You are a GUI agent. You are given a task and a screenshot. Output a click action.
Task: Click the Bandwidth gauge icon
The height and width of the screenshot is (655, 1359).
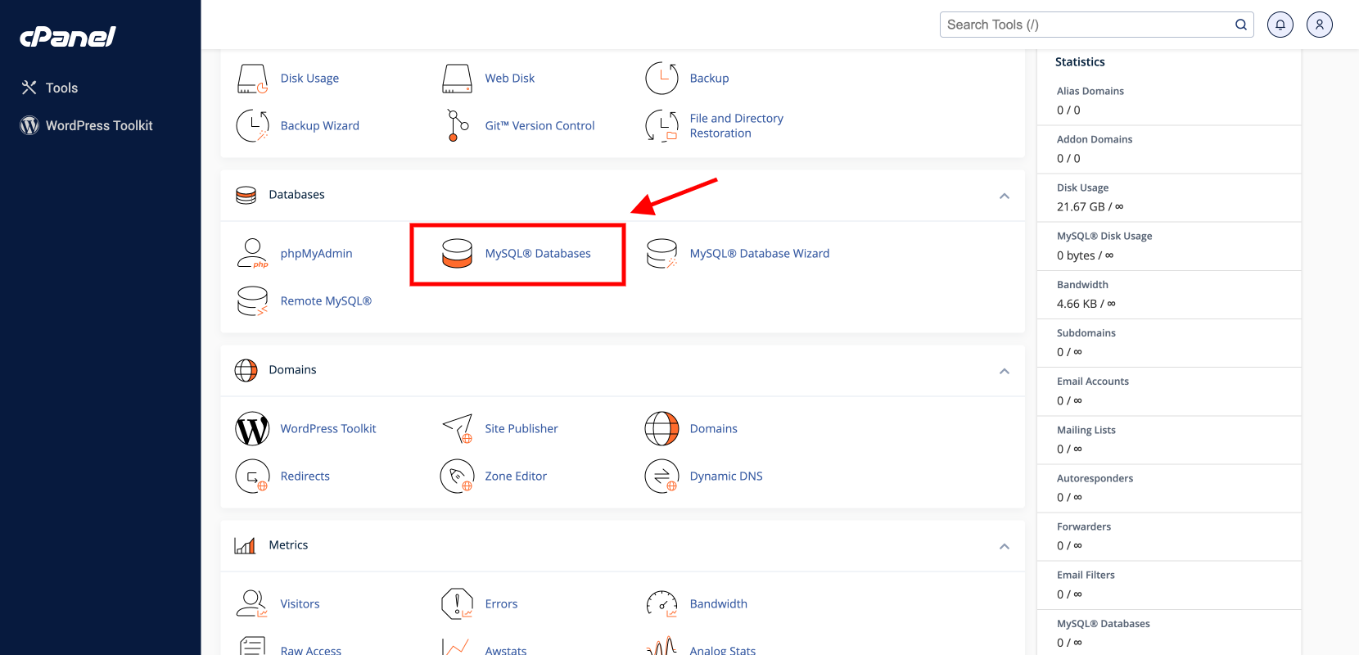point(661,604)
